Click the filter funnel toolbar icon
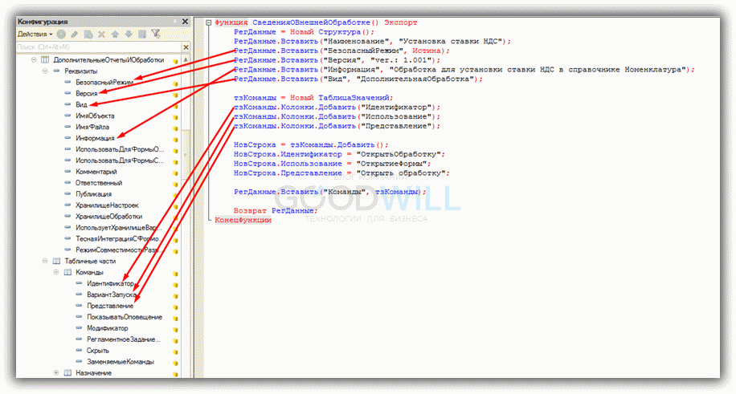The image size is (736, 394). [155, 34]
